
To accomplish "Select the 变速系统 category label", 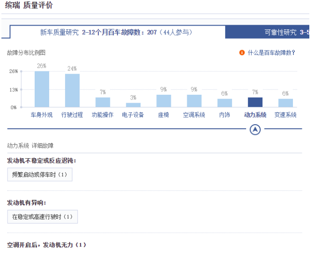I will click(285, 115).
